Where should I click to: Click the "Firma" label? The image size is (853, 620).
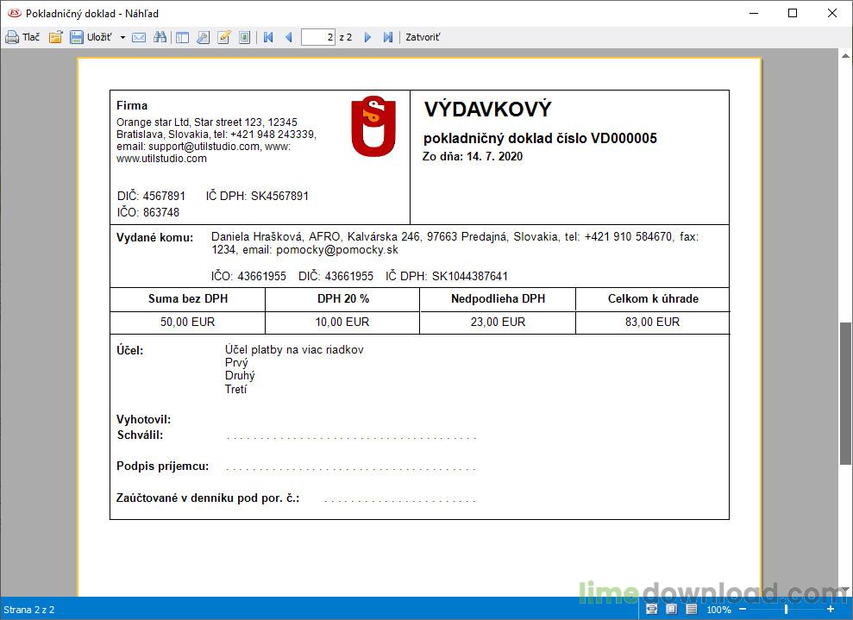pyautogui.click(x=132, y=105)
